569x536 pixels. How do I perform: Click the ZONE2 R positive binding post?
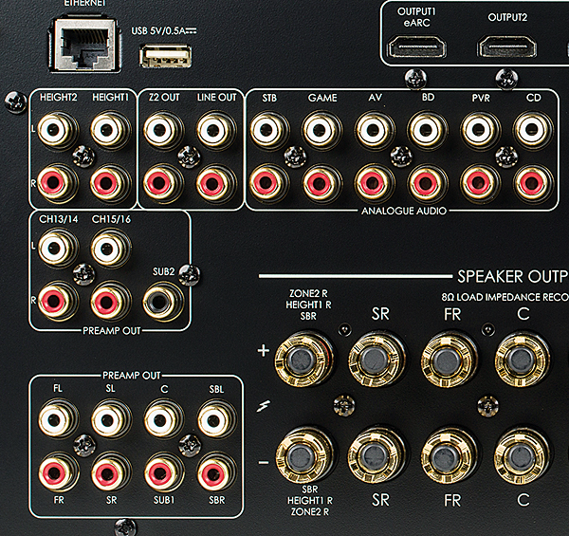pyautogui.click(x=304, y=359)
